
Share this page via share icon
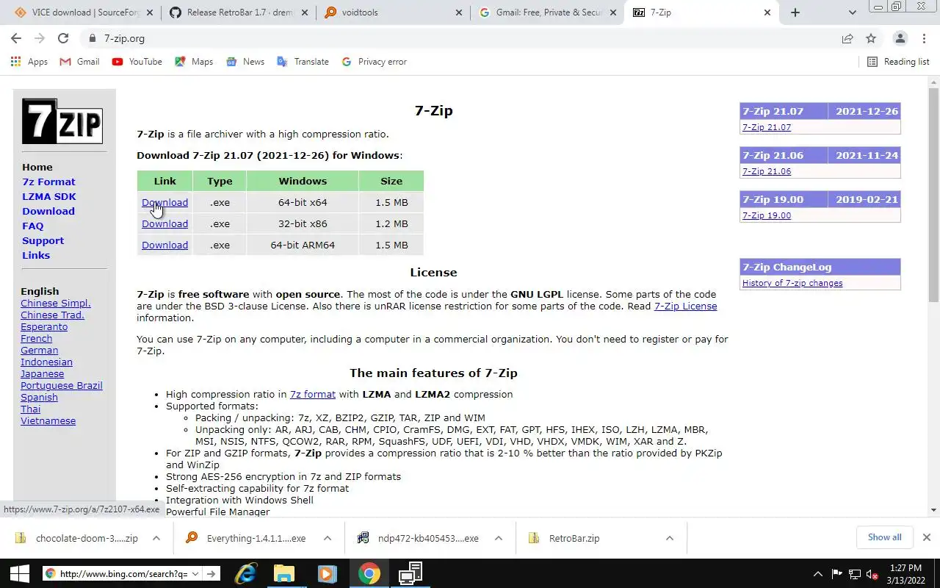(847, 38)
